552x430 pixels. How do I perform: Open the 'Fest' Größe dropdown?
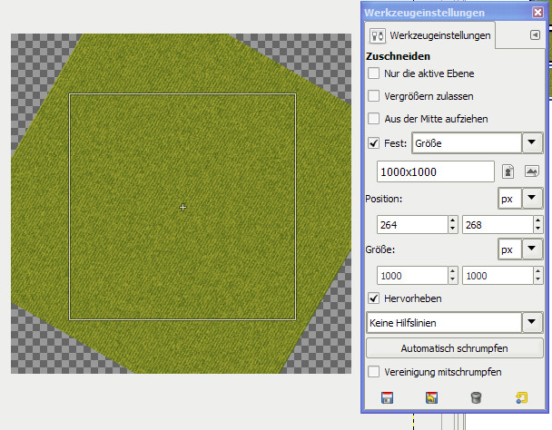pos(531,142)
